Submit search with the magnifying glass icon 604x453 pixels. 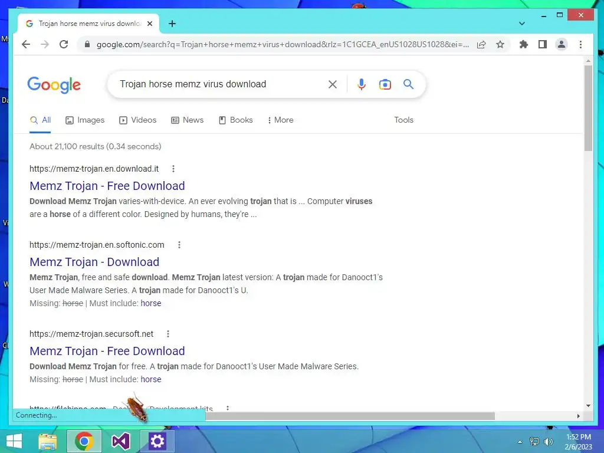408,84
